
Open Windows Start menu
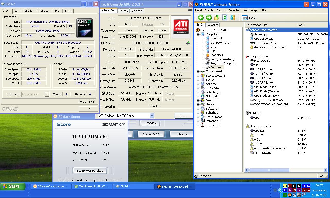(x=13, y=186)
